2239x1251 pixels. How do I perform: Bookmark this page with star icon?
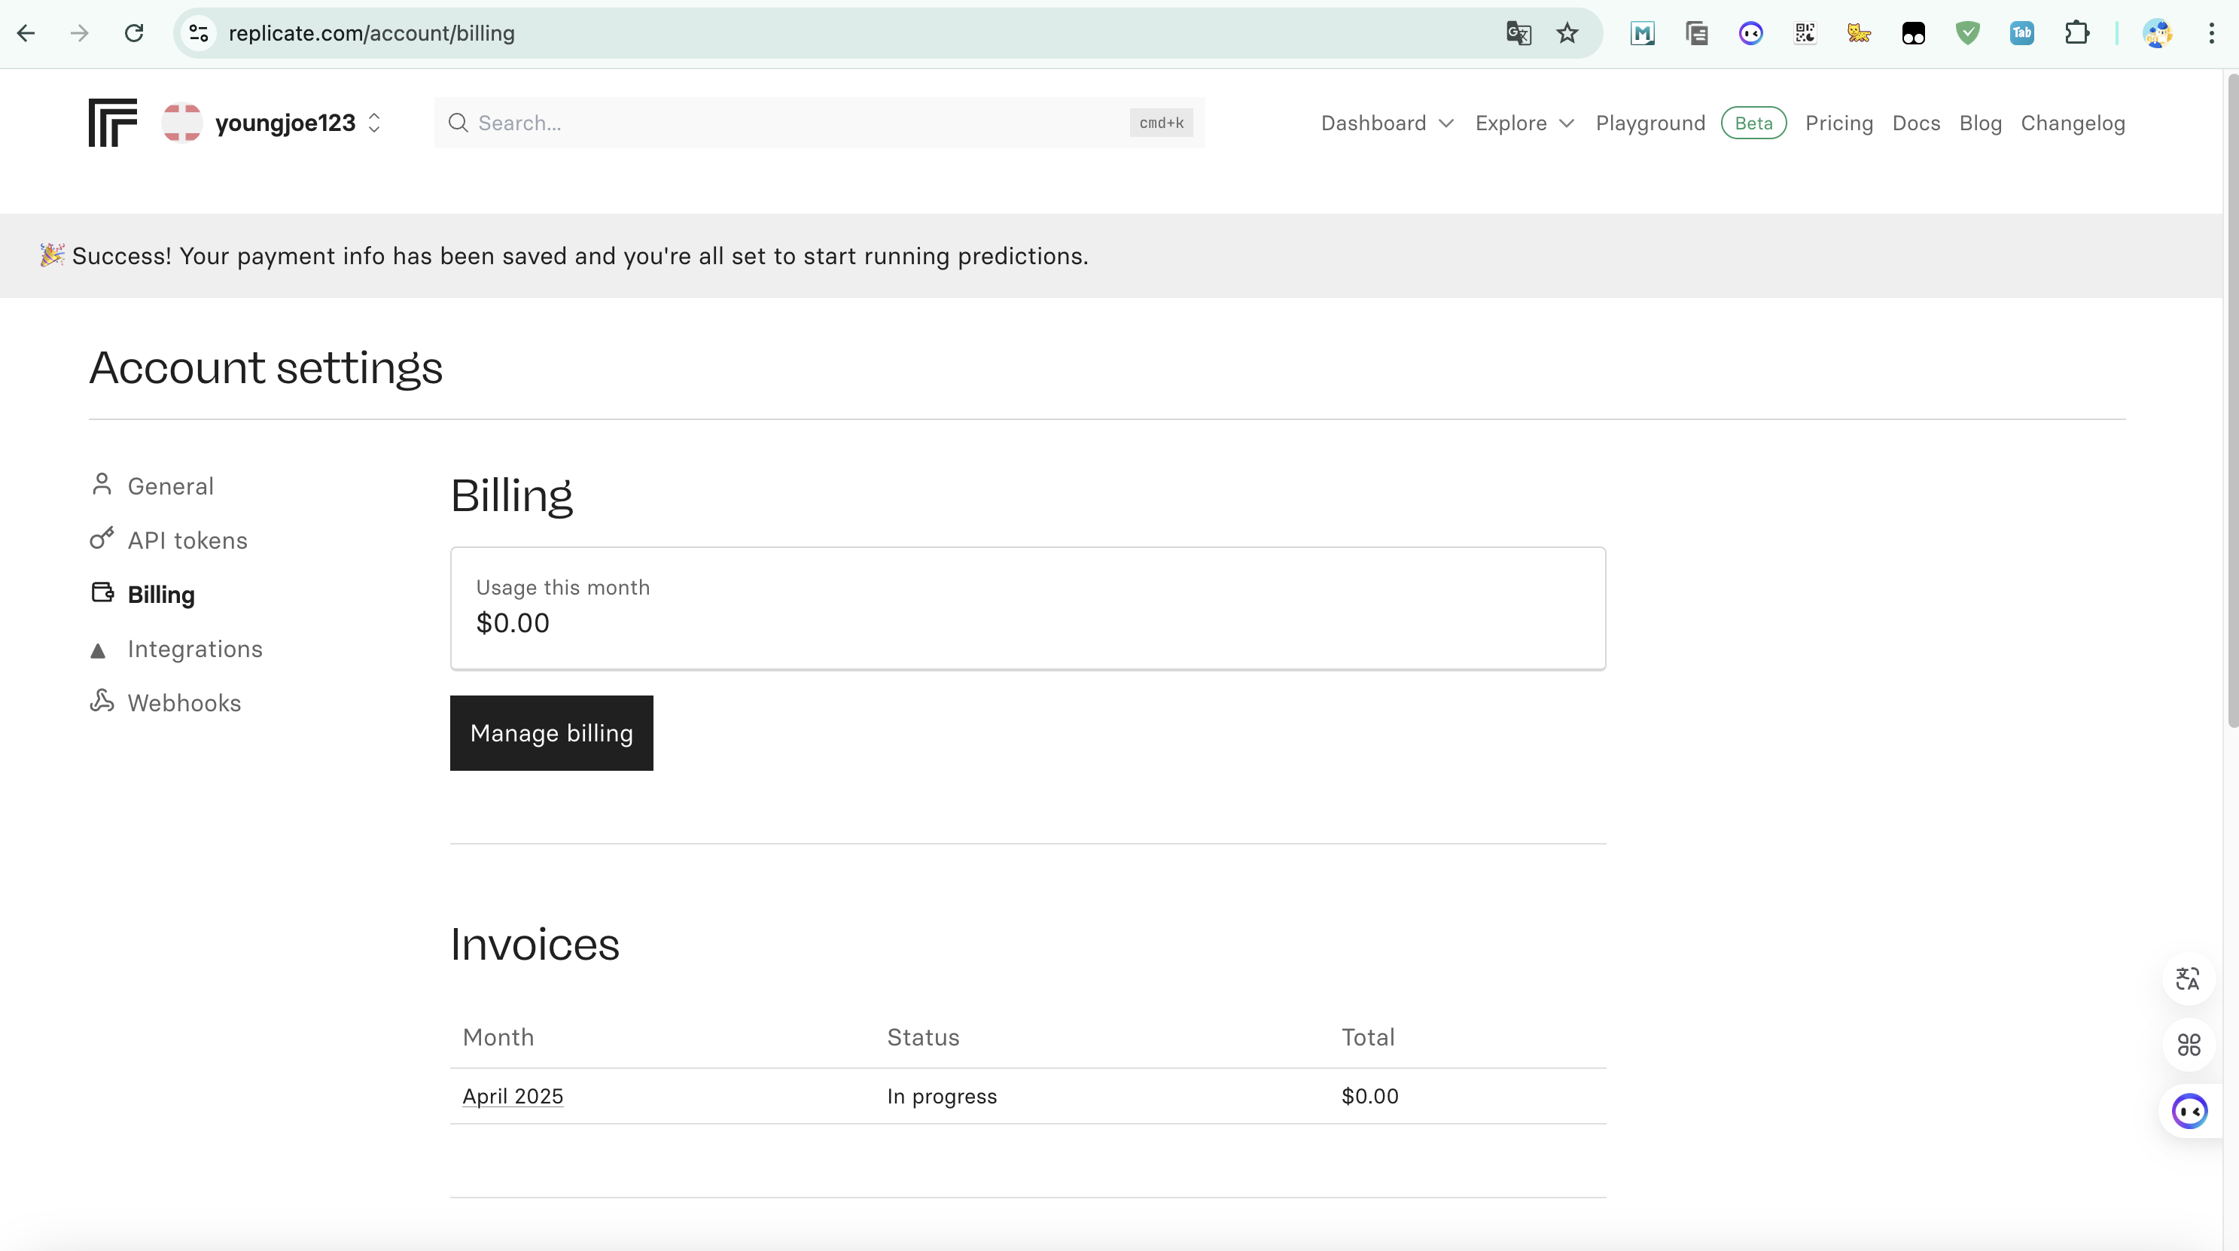(1566, 33)
